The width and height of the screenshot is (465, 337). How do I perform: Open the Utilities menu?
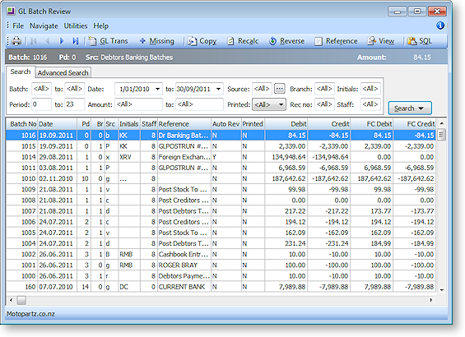(x=76, y=26)
